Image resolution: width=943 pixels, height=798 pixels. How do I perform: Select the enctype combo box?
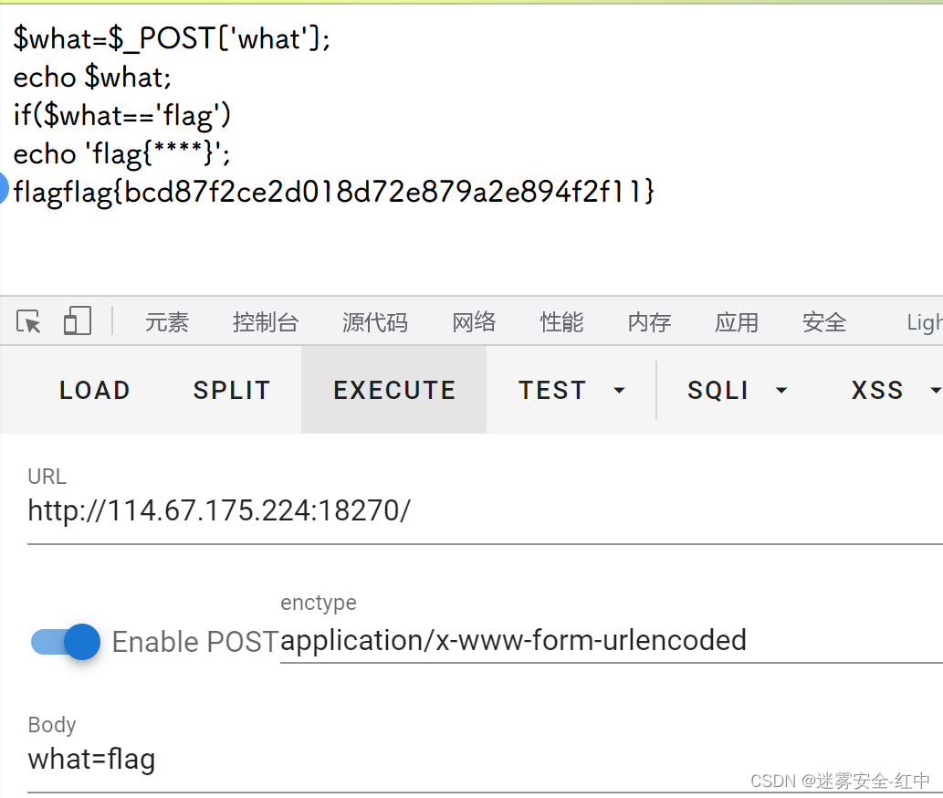tap(610, 641)
